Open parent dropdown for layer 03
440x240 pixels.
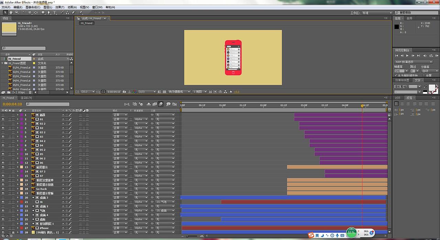tap(165, 137)
